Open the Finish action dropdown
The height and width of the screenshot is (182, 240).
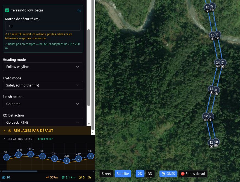[43, 104]
